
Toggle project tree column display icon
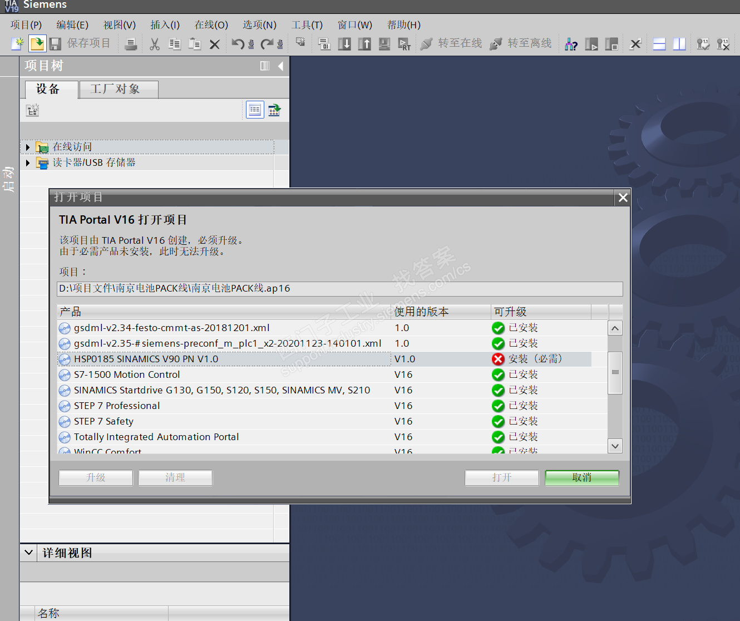coord(265,66)
